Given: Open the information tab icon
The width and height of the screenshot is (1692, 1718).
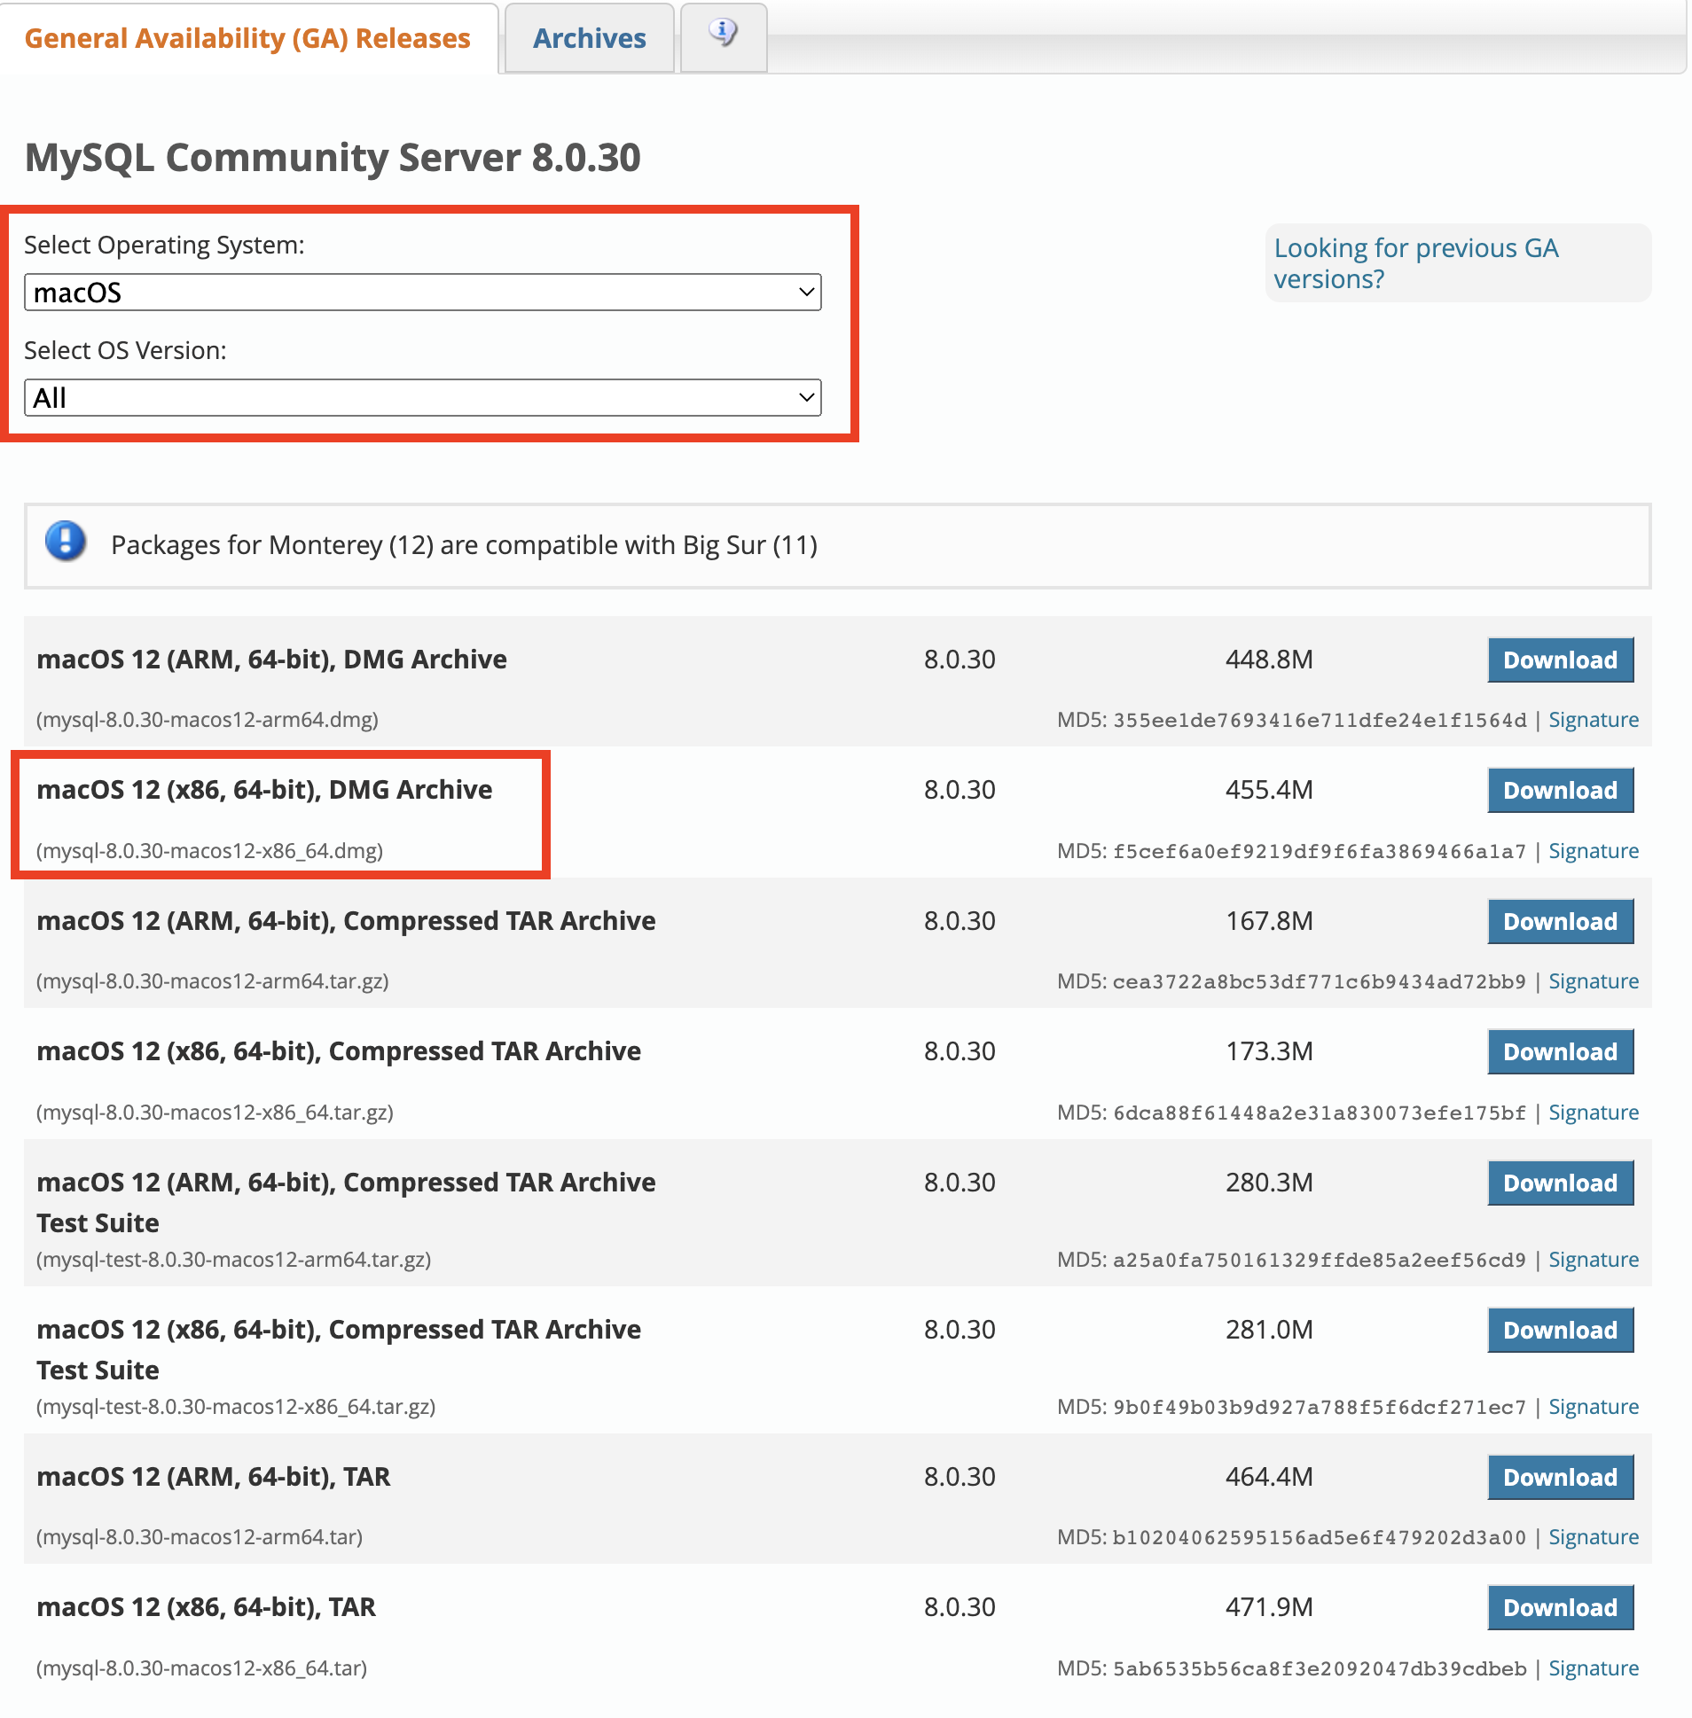Looking at the screenshot, I should [x=724, y=35].
